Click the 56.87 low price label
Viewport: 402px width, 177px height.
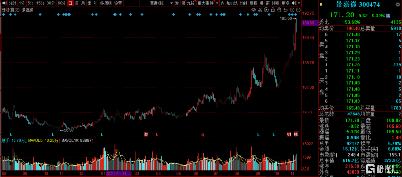[x=68, y=130]
